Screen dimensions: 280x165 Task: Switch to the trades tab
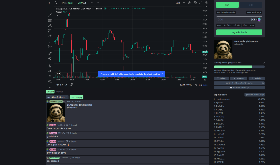tap(60, 92)
